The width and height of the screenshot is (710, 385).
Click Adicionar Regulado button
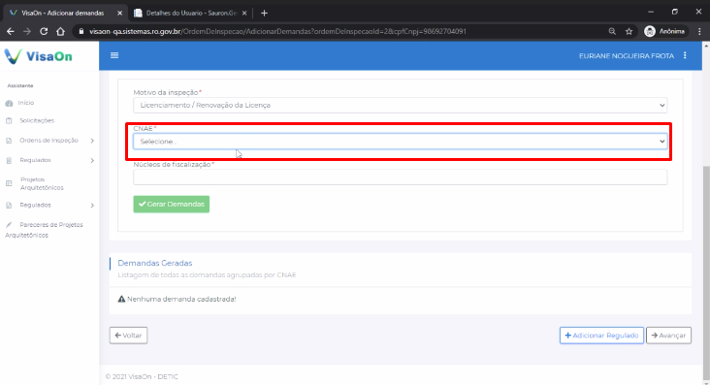point(601,336)
